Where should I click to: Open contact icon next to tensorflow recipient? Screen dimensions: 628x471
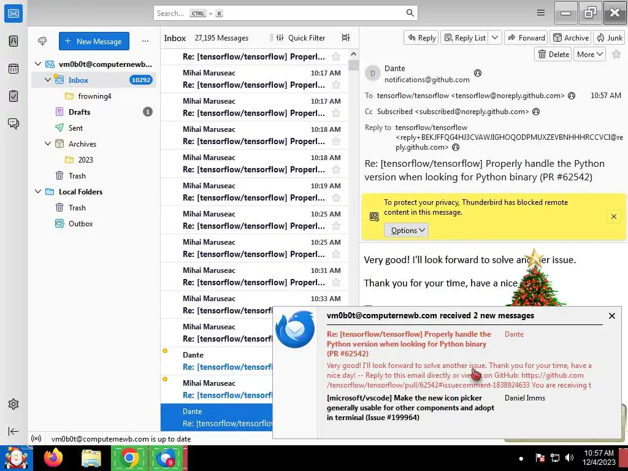tap(572, 95)
